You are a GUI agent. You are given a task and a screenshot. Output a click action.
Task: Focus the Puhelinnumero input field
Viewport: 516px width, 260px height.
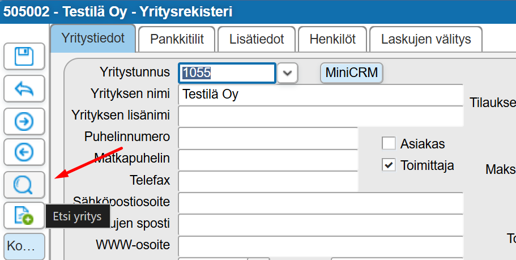pyautogui.click(x=268, y=137)
